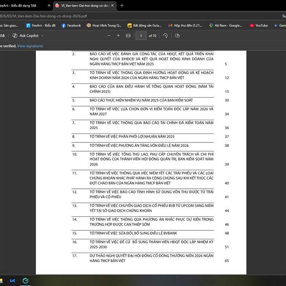Click page number 65 in contents
Image resolution: width=286 pixels, height=286 pixels.
pyautogui.click(x=227, y=261)
